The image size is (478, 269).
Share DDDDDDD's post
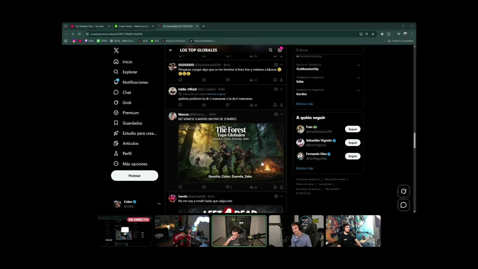coord(281,80)
